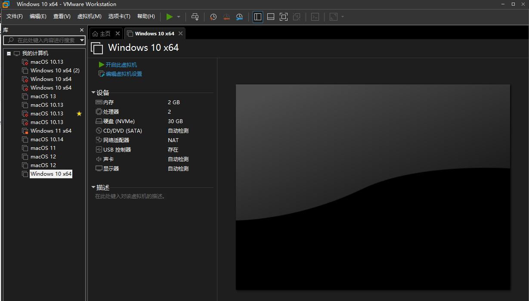Click the network adapter icon

[99, 140]
